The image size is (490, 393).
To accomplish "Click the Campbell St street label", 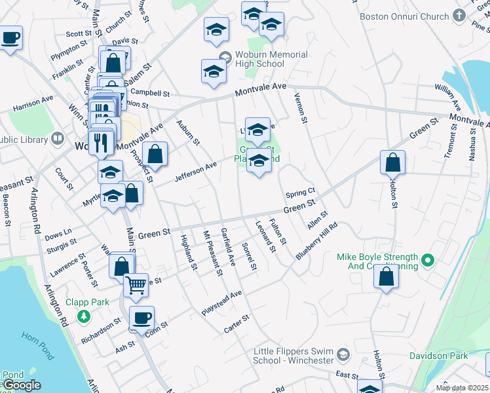I will pyautogui.click(x=150, y=92).
